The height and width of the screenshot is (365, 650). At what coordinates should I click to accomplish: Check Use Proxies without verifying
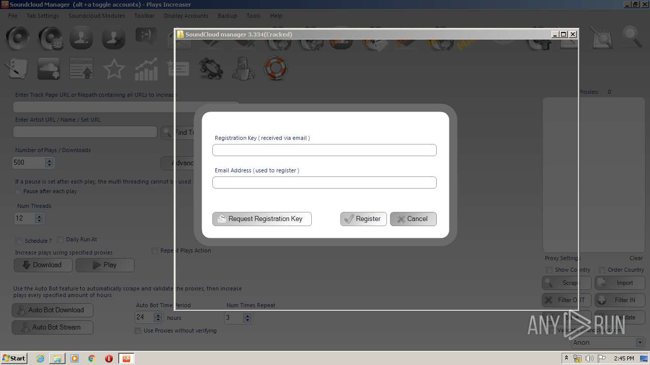click(x=138, y=331)
